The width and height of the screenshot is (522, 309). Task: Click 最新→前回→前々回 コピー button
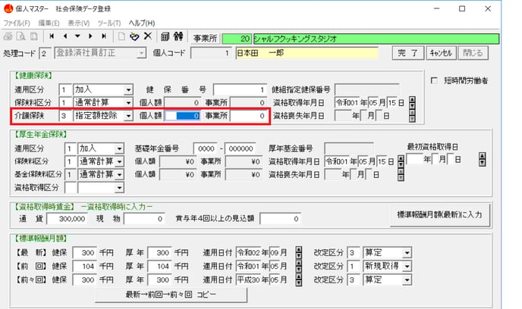[x=171, y=295]
